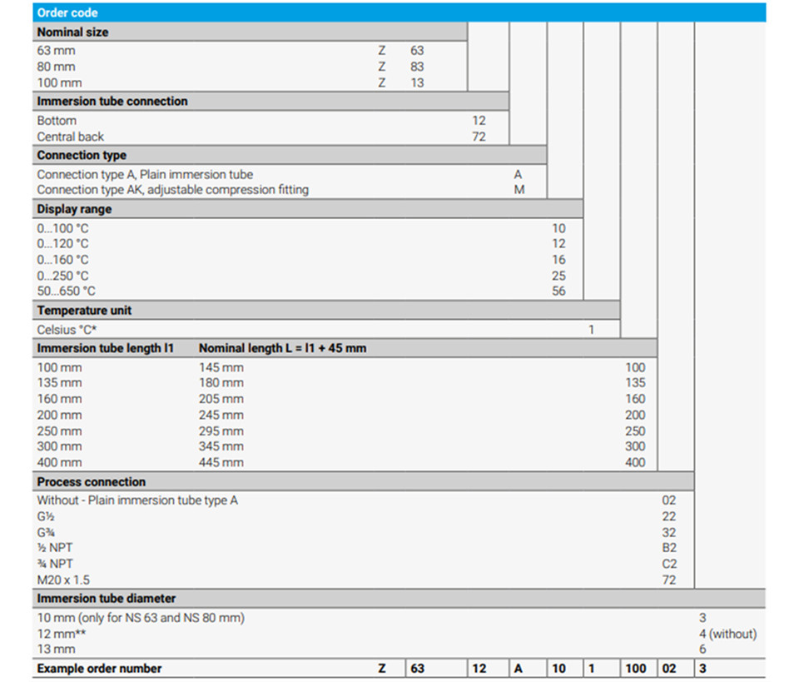This screenshot has height=682, width=799.
Task: Click '3' in the example order row
Action: coord(702,668)
